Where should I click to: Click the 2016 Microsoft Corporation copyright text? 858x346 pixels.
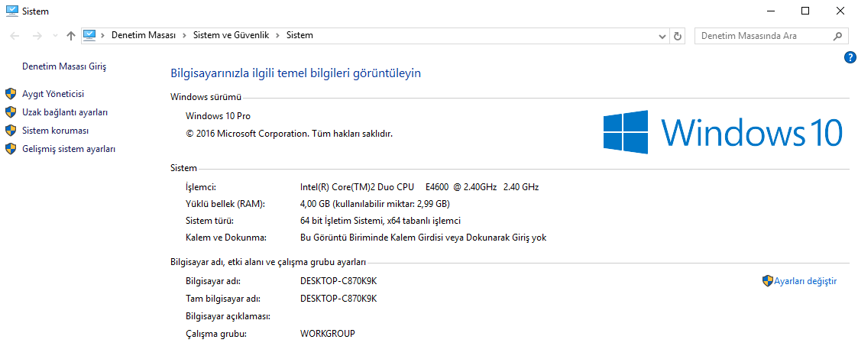click(x=290, y=133)
